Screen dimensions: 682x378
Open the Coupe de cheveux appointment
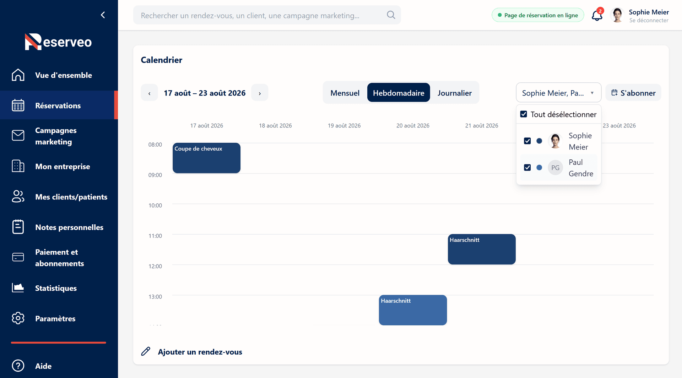pyautogui.click(x=206, y=158)
